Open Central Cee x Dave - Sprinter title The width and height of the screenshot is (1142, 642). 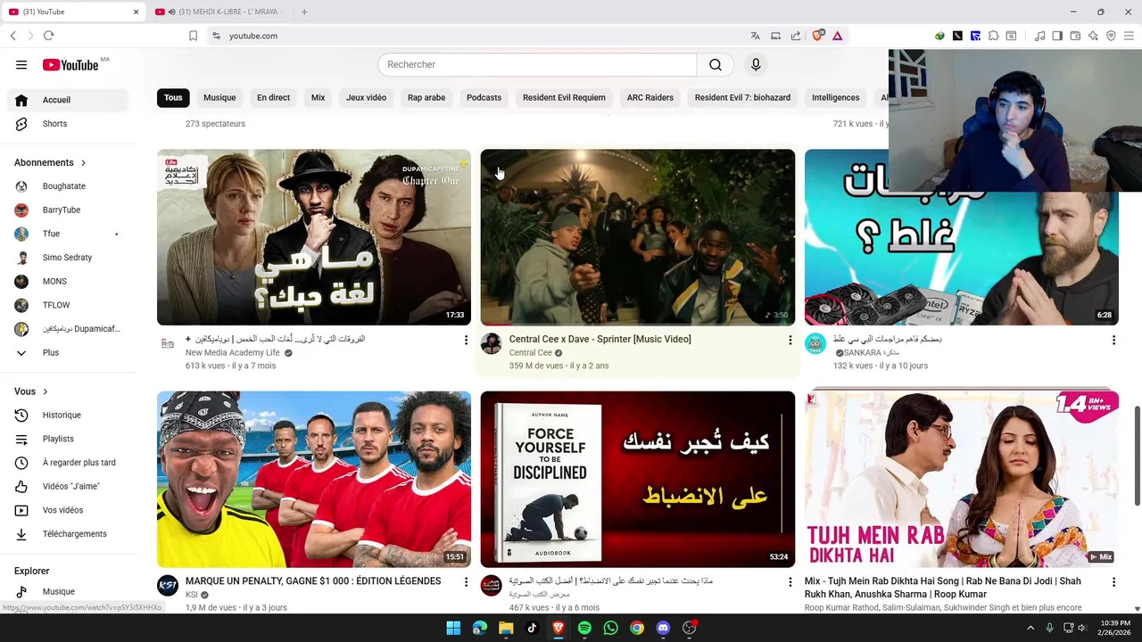pyautogui.click(x=600, y=339)
